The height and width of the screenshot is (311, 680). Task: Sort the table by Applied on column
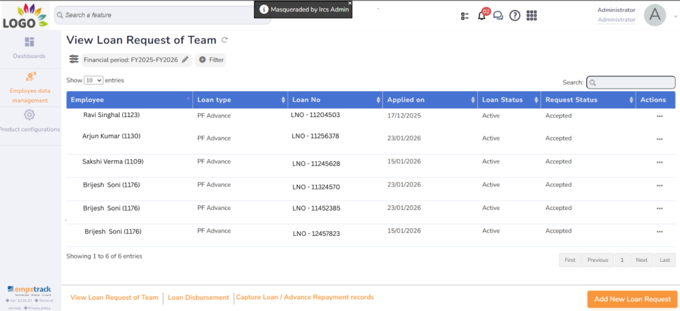(429, 100)
